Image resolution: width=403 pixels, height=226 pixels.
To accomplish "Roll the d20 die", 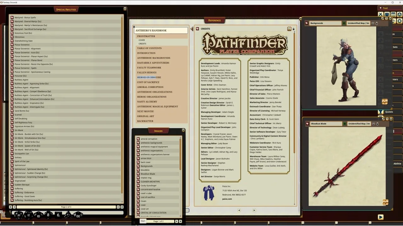I will point(19,215).
